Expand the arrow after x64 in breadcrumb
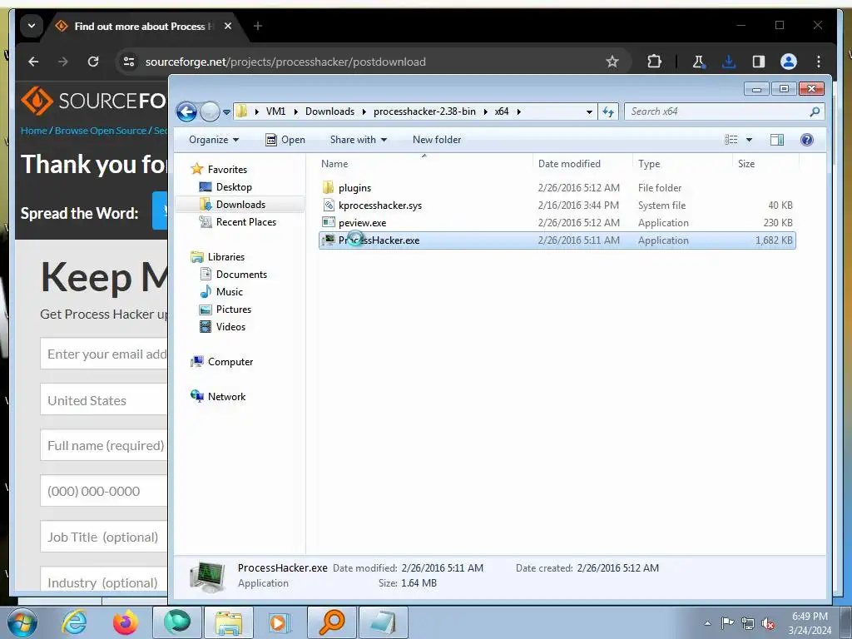Image resolution: width=852 pixels, height=639 pixels. coord(519,111)
